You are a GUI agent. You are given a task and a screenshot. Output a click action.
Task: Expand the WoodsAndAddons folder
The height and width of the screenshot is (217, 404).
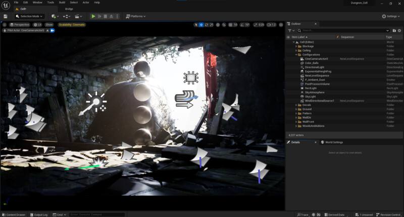click(x=296, y=126)
